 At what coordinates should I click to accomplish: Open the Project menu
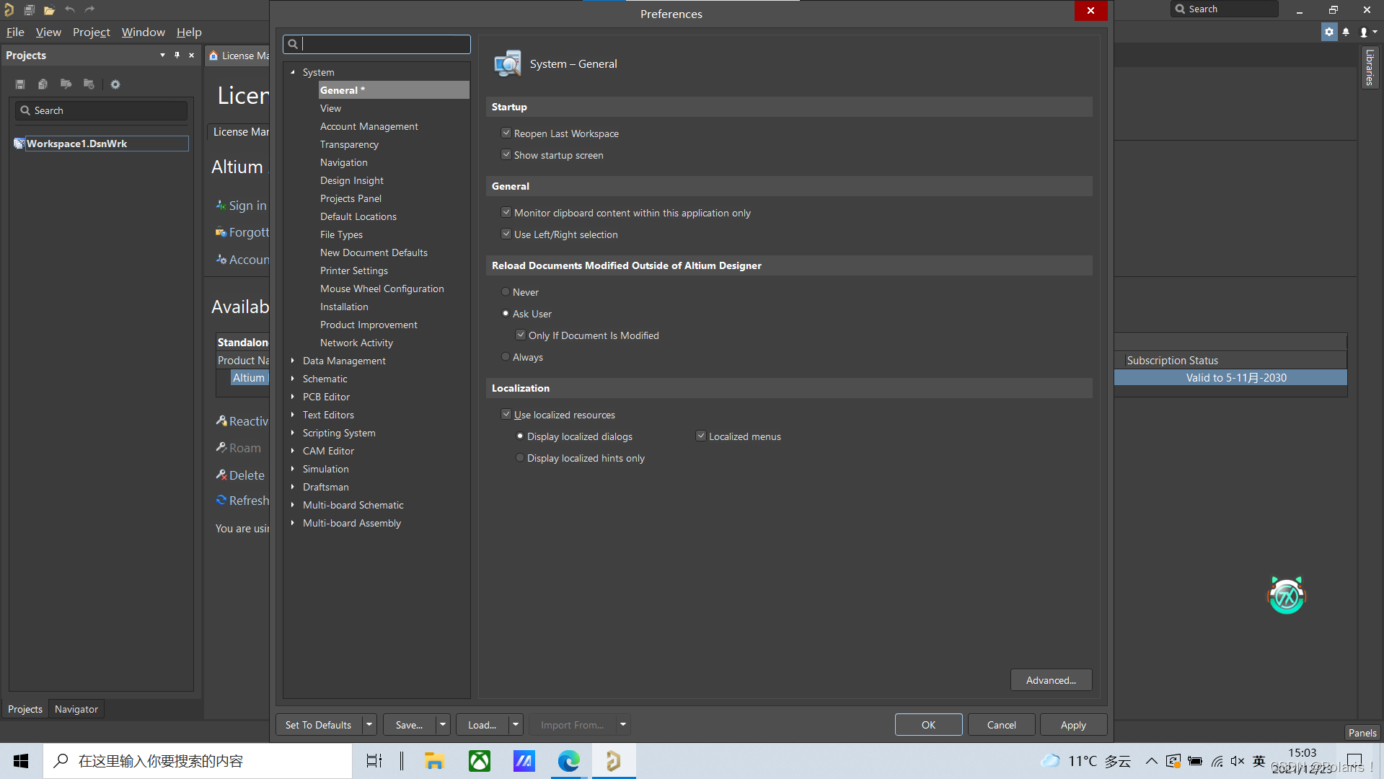[92, 32]
